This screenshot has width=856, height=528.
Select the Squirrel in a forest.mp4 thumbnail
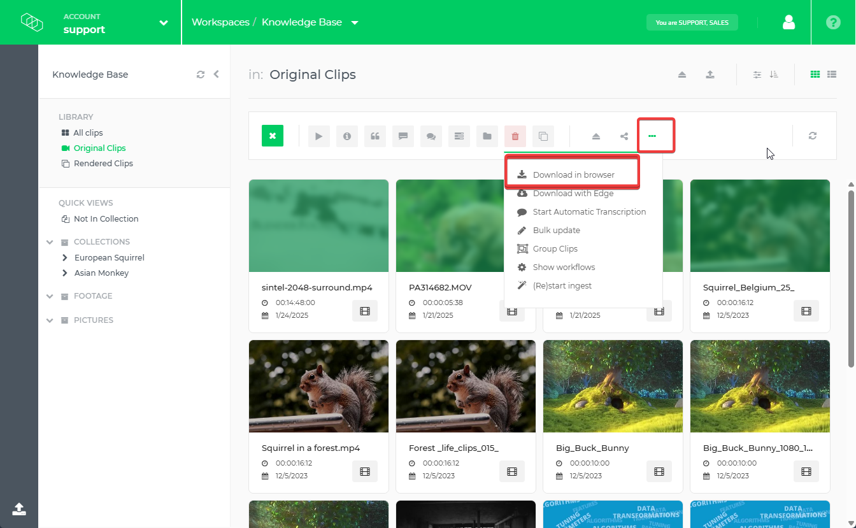coord(318,386)
